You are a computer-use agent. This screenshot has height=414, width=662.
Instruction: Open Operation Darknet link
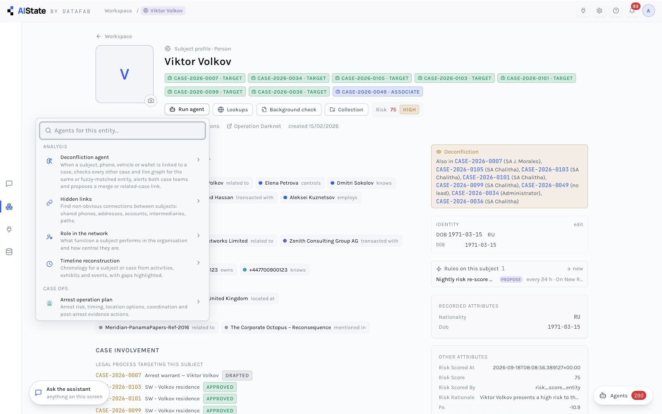[x=254, y=126]
